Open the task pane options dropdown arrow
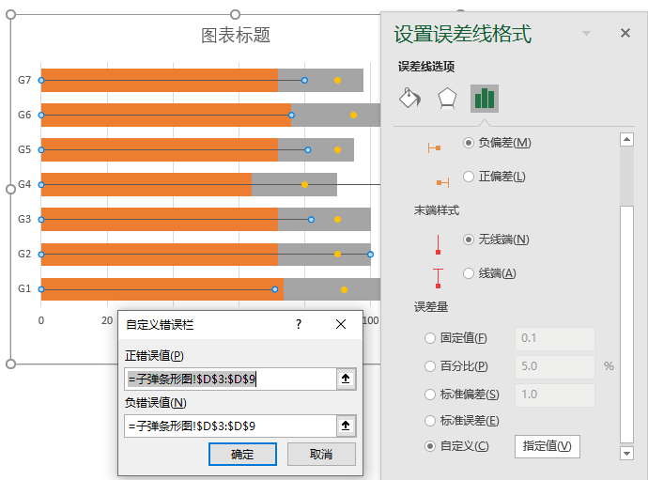 click(587, 33)
